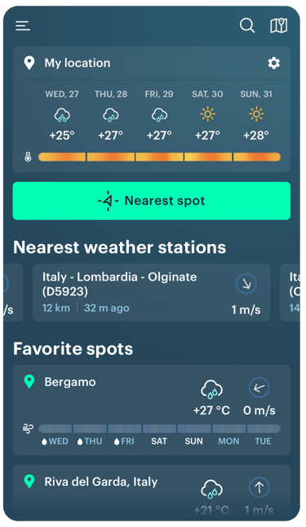
Task: Click Olginate station wind direction arrow
Action: point(246,284)
